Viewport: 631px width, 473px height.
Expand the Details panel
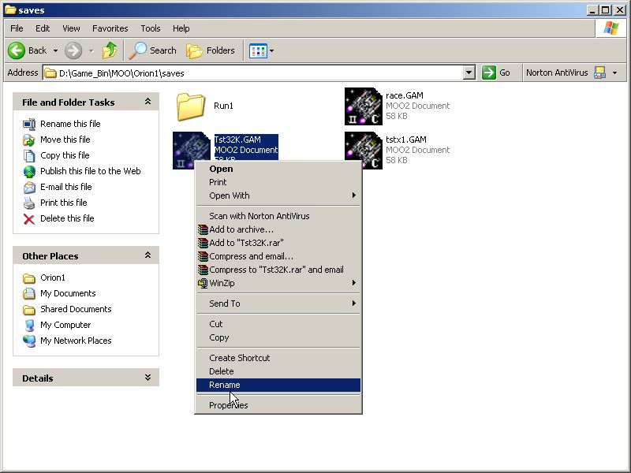(x=147, y=378)
